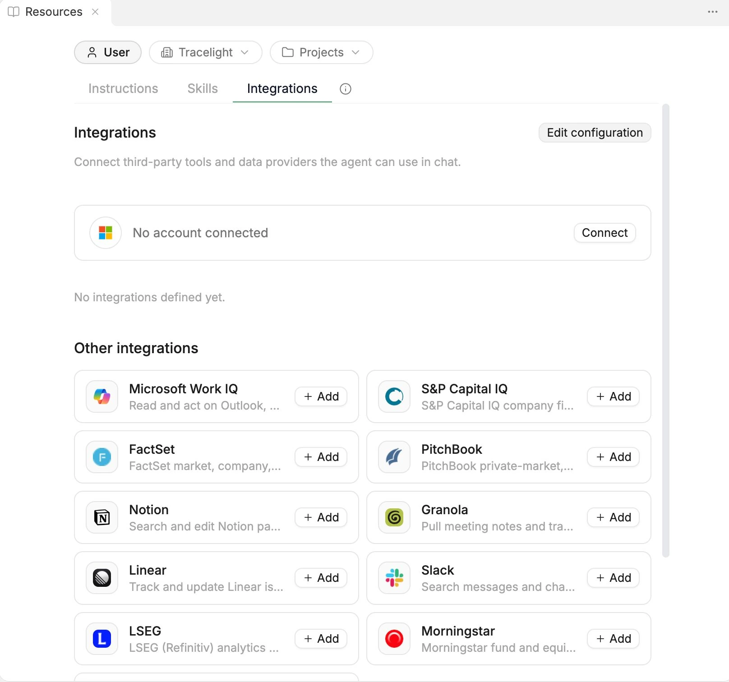
Task: Click the 'No integrations defined yet.' text
Action: [149, 297]
